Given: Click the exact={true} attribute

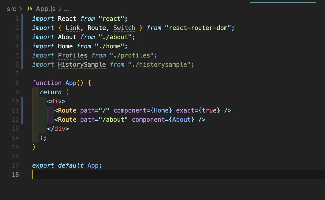Looking at the screenshot, I should tap(198, 111).
